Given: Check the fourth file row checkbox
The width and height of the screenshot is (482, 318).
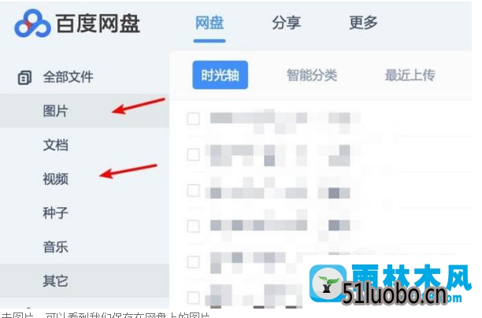Looking at the screenshot, I should (x=194, y=226).
